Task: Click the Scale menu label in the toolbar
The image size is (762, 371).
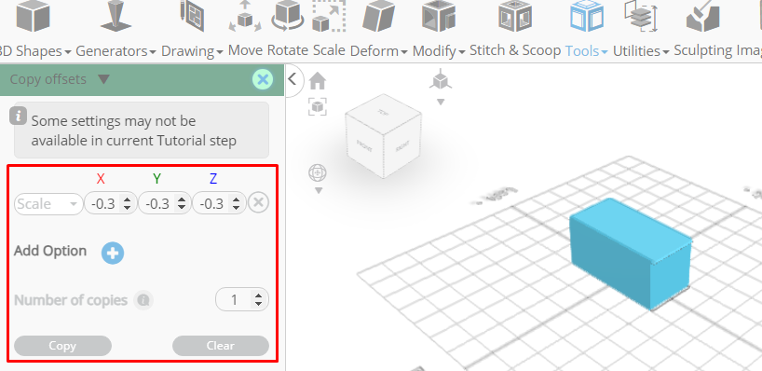Action: click(329, 50)
